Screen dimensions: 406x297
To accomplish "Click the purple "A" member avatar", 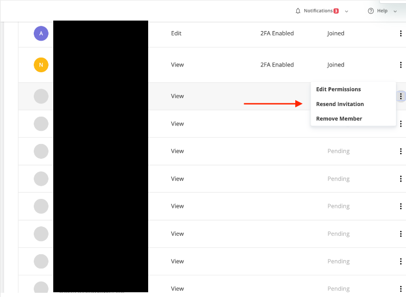I will 41,33.
